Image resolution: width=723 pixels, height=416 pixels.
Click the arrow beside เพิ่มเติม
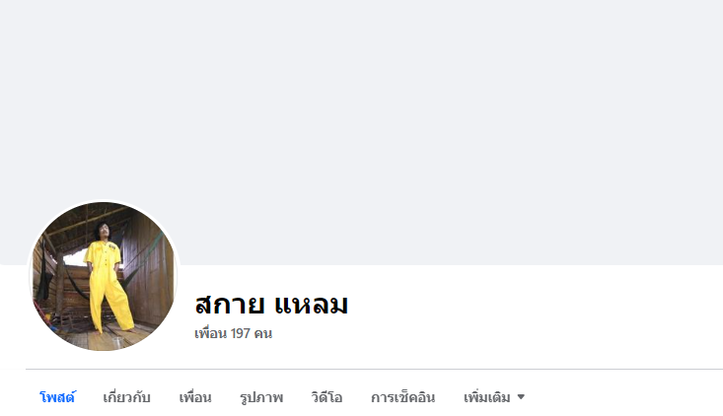(521, 396)
